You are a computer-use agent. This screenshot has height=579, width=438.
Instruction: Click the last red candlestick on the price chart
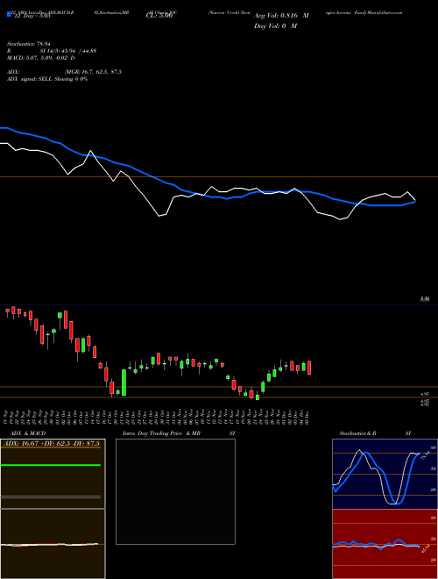click(309, 368)
